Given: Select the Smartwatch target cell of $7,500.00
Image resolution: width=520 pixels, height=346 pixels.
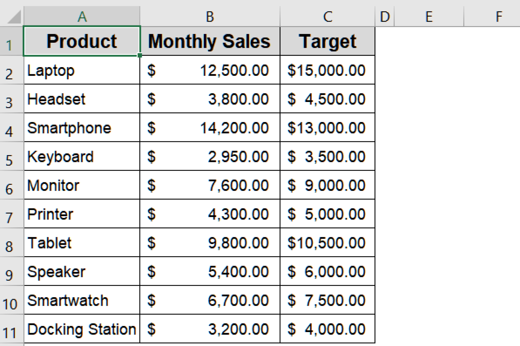Looking at the screenshot, I should point(327,300).
